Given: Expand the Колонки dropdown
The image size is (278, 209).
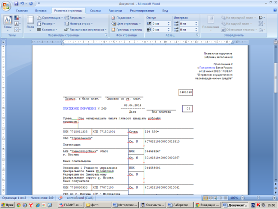Looking at the screenshot, I should click(47, 29).
